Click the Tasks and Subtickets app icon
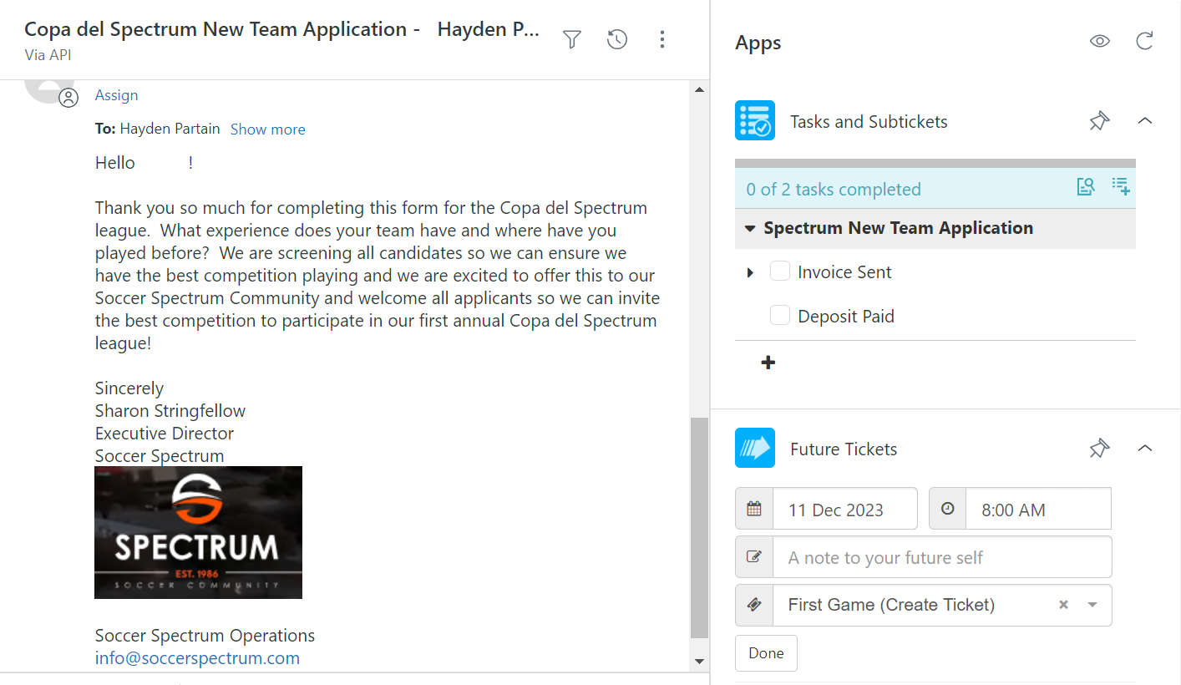 pos(755,120)
